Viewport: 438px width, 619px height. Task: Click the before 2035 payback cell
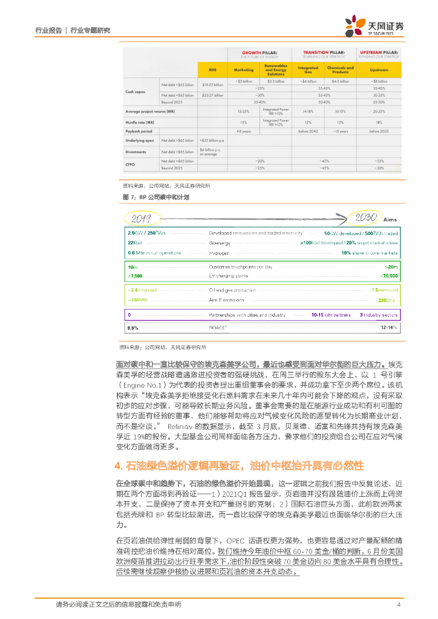coord(379,131)
